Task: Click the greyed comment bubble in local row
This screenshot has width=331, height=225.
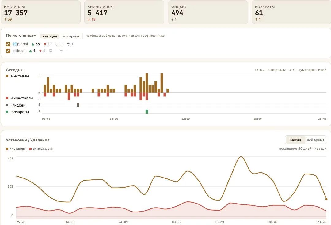Action: pos(51,51)
